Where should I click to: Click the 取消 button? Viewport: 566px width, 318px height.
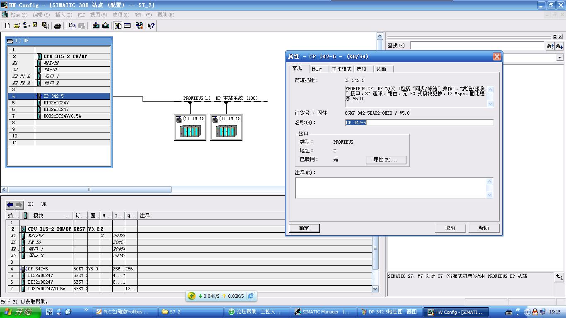click(x=450, y=228)
